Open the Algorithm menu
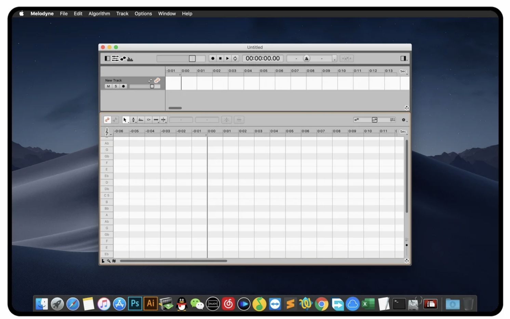Screen dimensions: 510x319 point(99,14)
